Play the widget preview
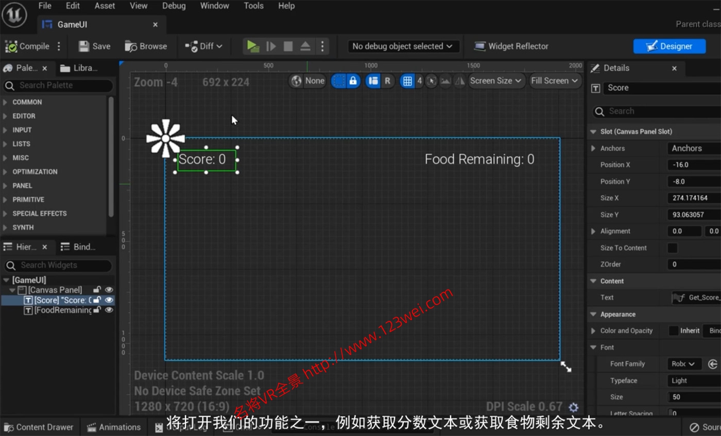Image resolution: width=721 pixels, height=436 pixels. (x=253, y=46)
